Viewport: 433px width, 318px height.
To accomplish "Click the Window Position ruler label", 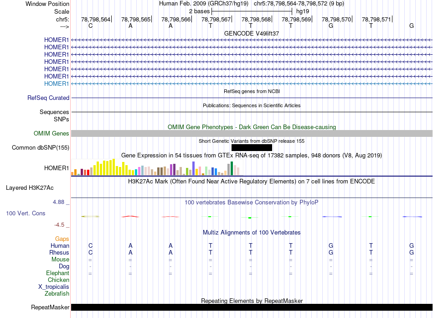I will (47, 4).
